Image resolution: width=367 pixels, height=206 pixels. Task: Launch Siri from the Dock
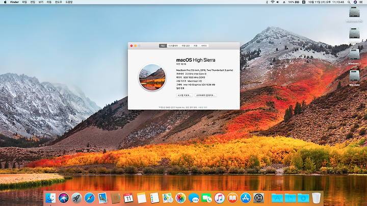63,198
